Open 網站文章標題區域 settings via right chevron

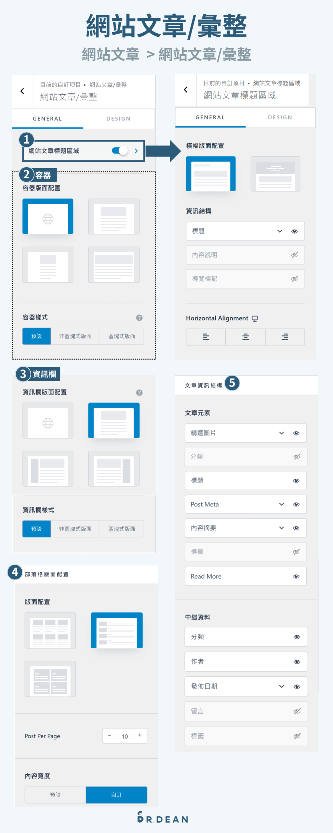(136, 151)
